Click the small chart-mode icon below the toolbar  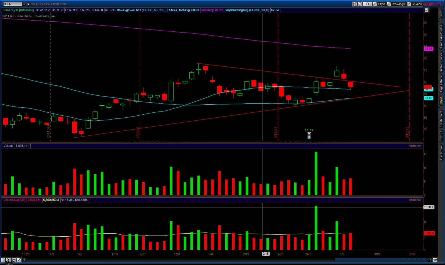click(427, 10)
